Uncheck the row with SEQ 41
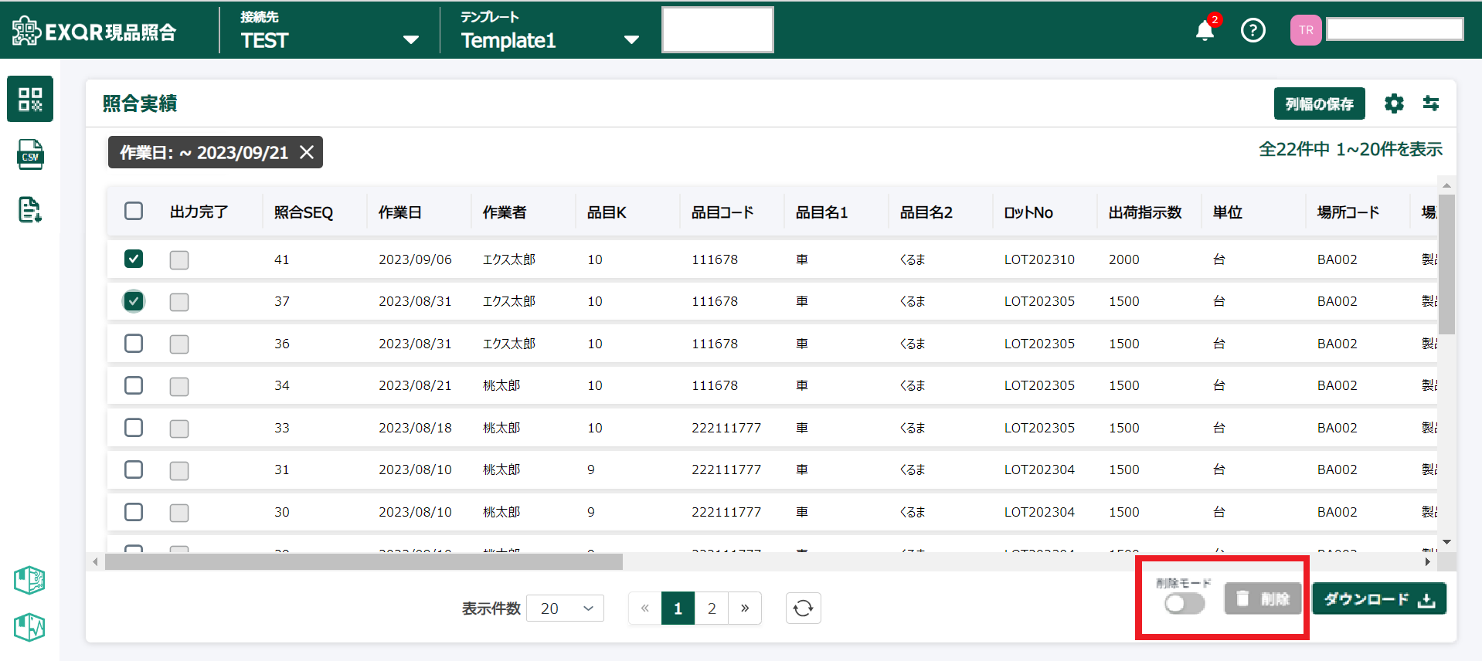Screen dimensions: 1482x661 [134, 259]
